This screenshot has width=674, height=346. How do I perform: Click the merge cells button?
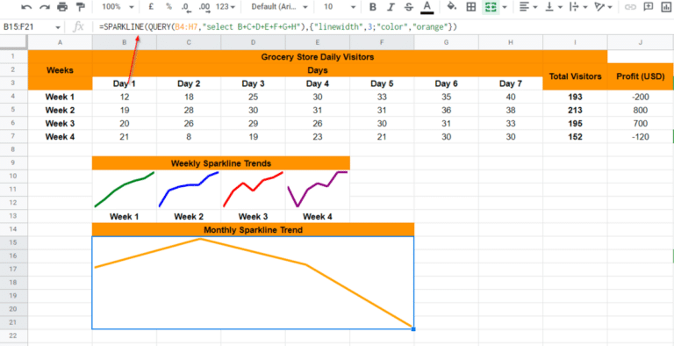(x=490, y=7)
